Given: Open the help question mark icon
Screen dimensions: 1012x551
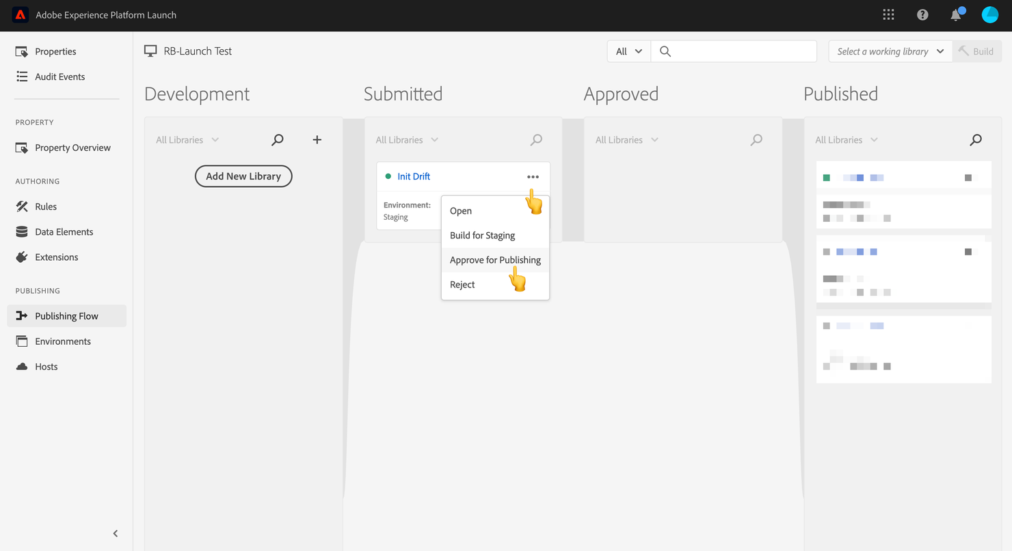Looking at the screenshot, I should coord(922,15).
